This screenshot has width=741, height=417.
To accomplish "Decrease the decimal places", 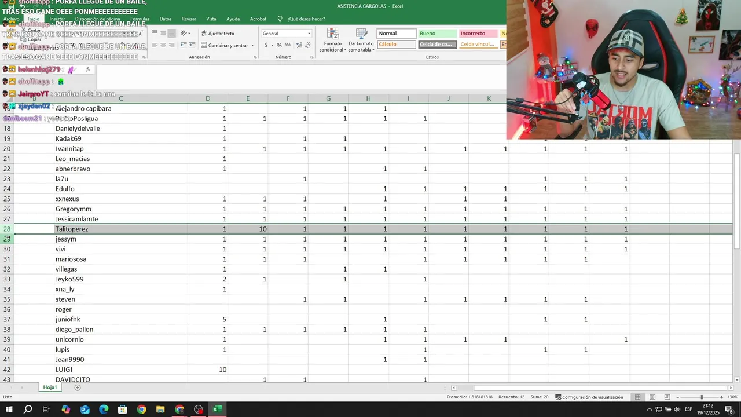I will point(308,45).
